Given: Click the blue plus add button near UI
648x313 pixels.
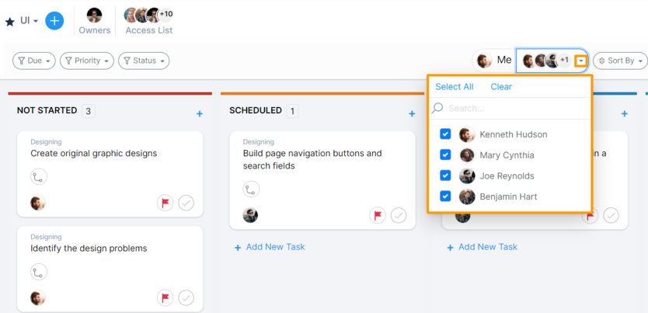Looking at the screenshot, I should click(x=54, y=21).
